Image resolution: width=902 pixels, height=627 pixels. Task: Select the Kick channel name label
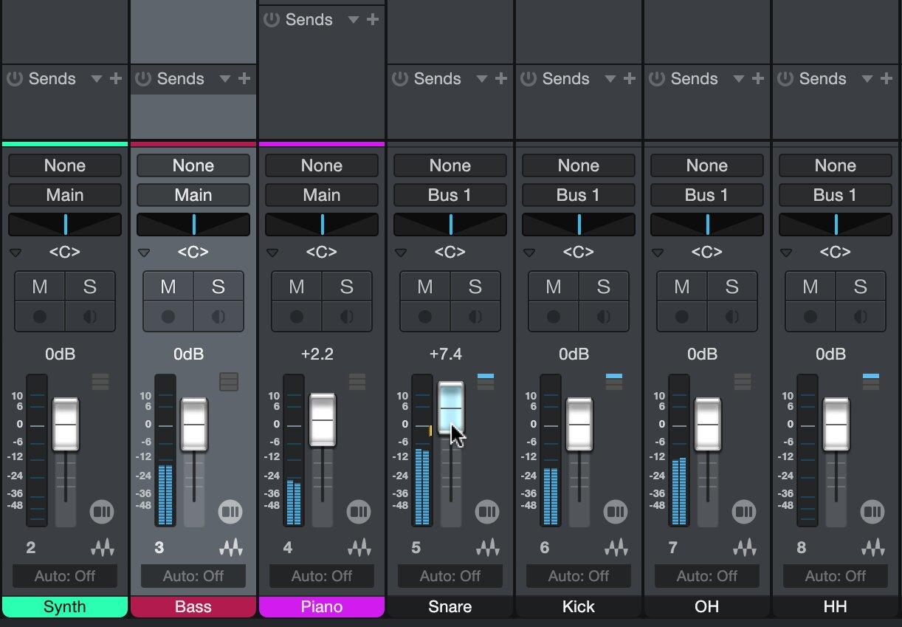(579, 606)
